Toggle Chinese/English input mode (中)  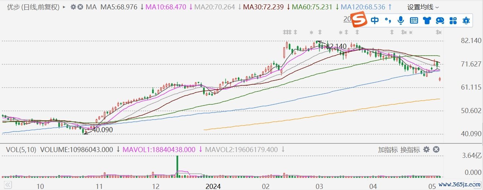click(375, 20)
